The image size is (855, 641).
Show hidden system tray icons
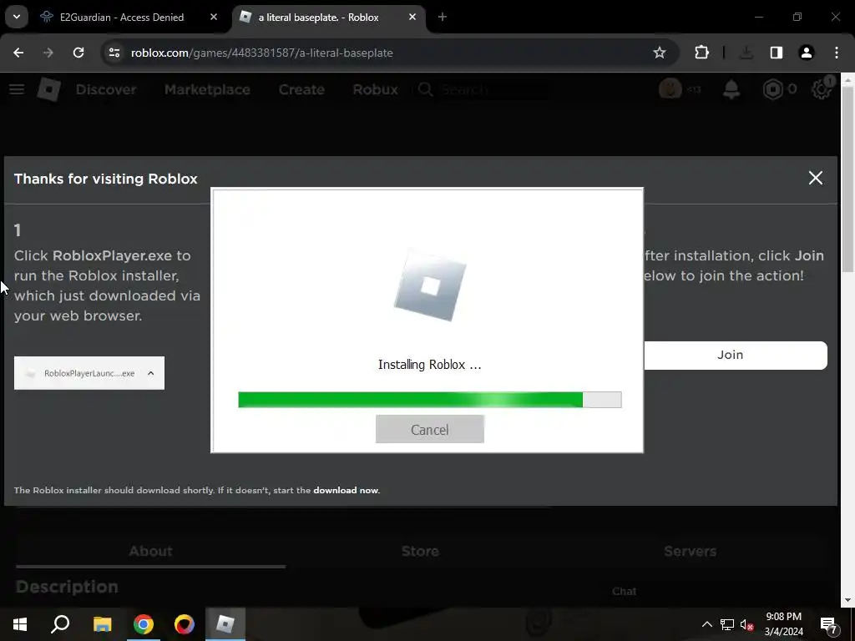coord(706,624)
